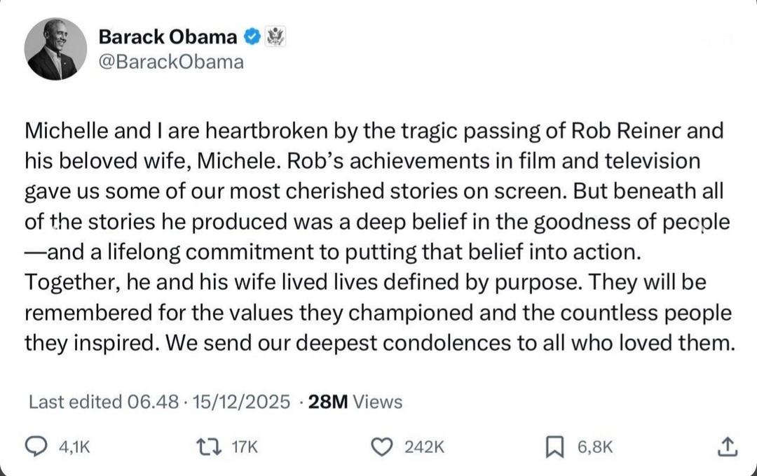
Task: Click the share upload icon
Action: pos(728,446)
